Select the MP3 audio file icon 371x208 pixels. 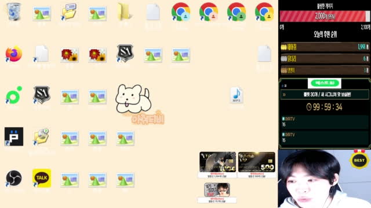click(237, 95)
